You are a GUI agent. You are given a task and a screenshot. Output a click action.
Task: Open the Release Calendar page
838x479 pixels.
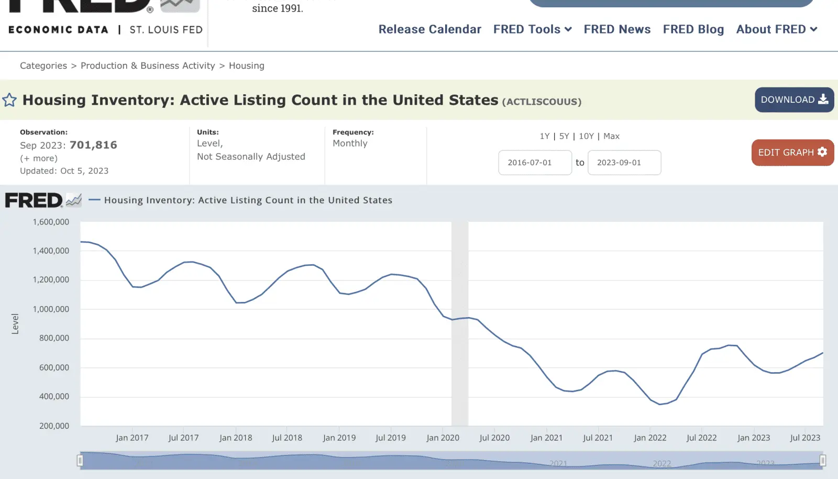(429, 29)
